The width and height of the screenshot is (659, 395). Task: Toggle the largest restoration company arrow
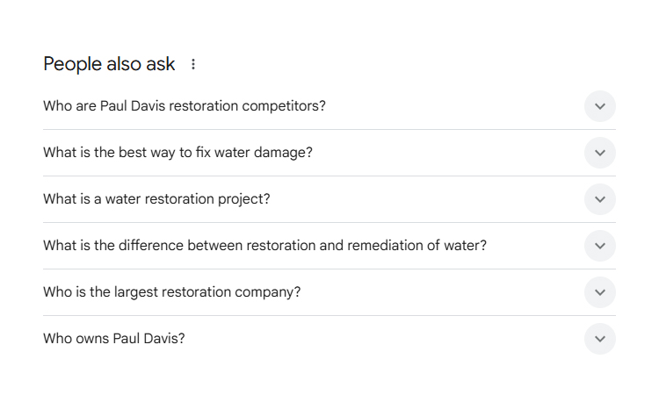point(600,292)
